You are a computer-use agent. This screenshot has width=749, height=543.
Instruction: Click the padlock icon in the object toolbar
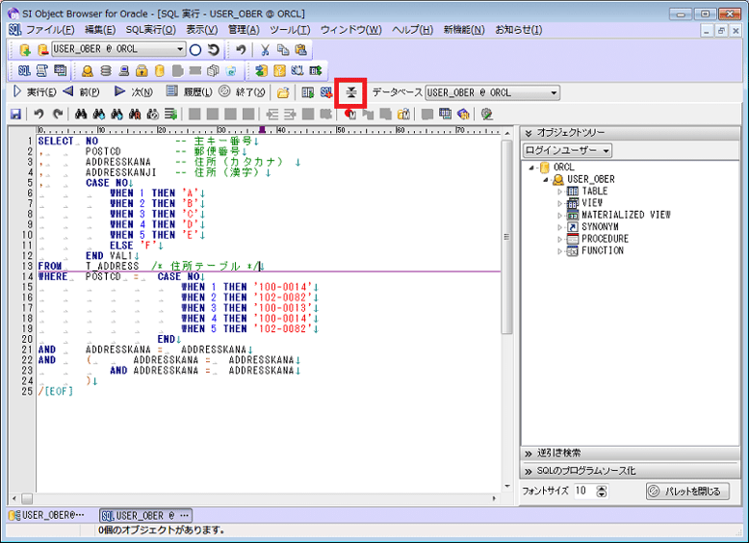(142, 70)
